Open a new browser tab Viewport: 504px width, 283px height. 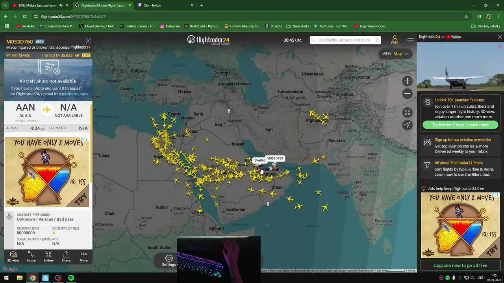coord(201,6)
